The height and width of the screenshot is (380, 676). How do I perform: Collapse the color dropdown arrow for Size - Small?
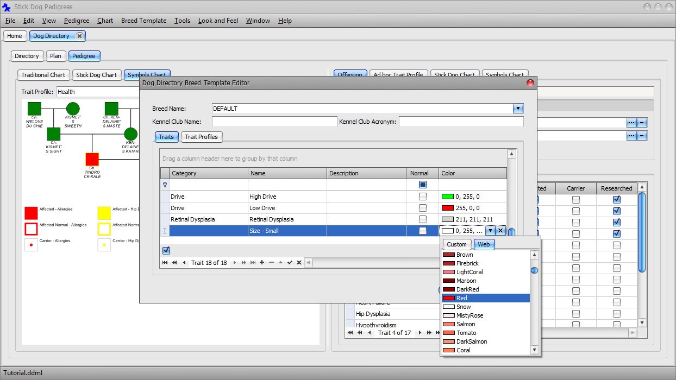[x=490, y=231]
